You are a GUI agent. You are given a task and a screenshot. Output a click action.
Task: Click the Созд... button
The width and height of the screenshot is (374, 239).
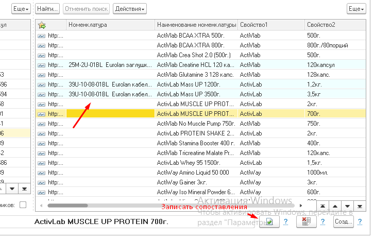coord(343,222)
